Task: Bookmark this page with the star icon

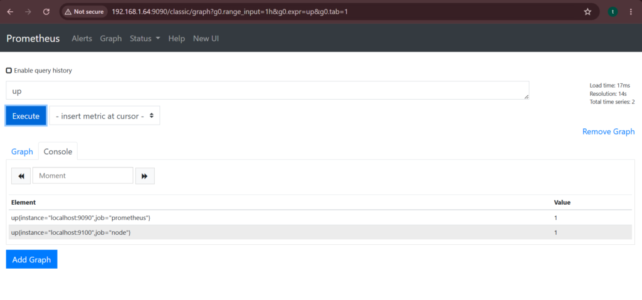Action: [587, 12]
